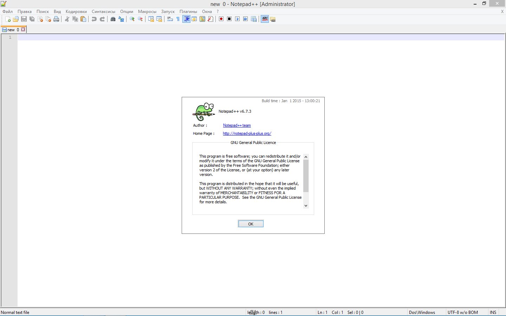Open the Окна menu
Screen dimensions: 506x316
tap(207, 12)
